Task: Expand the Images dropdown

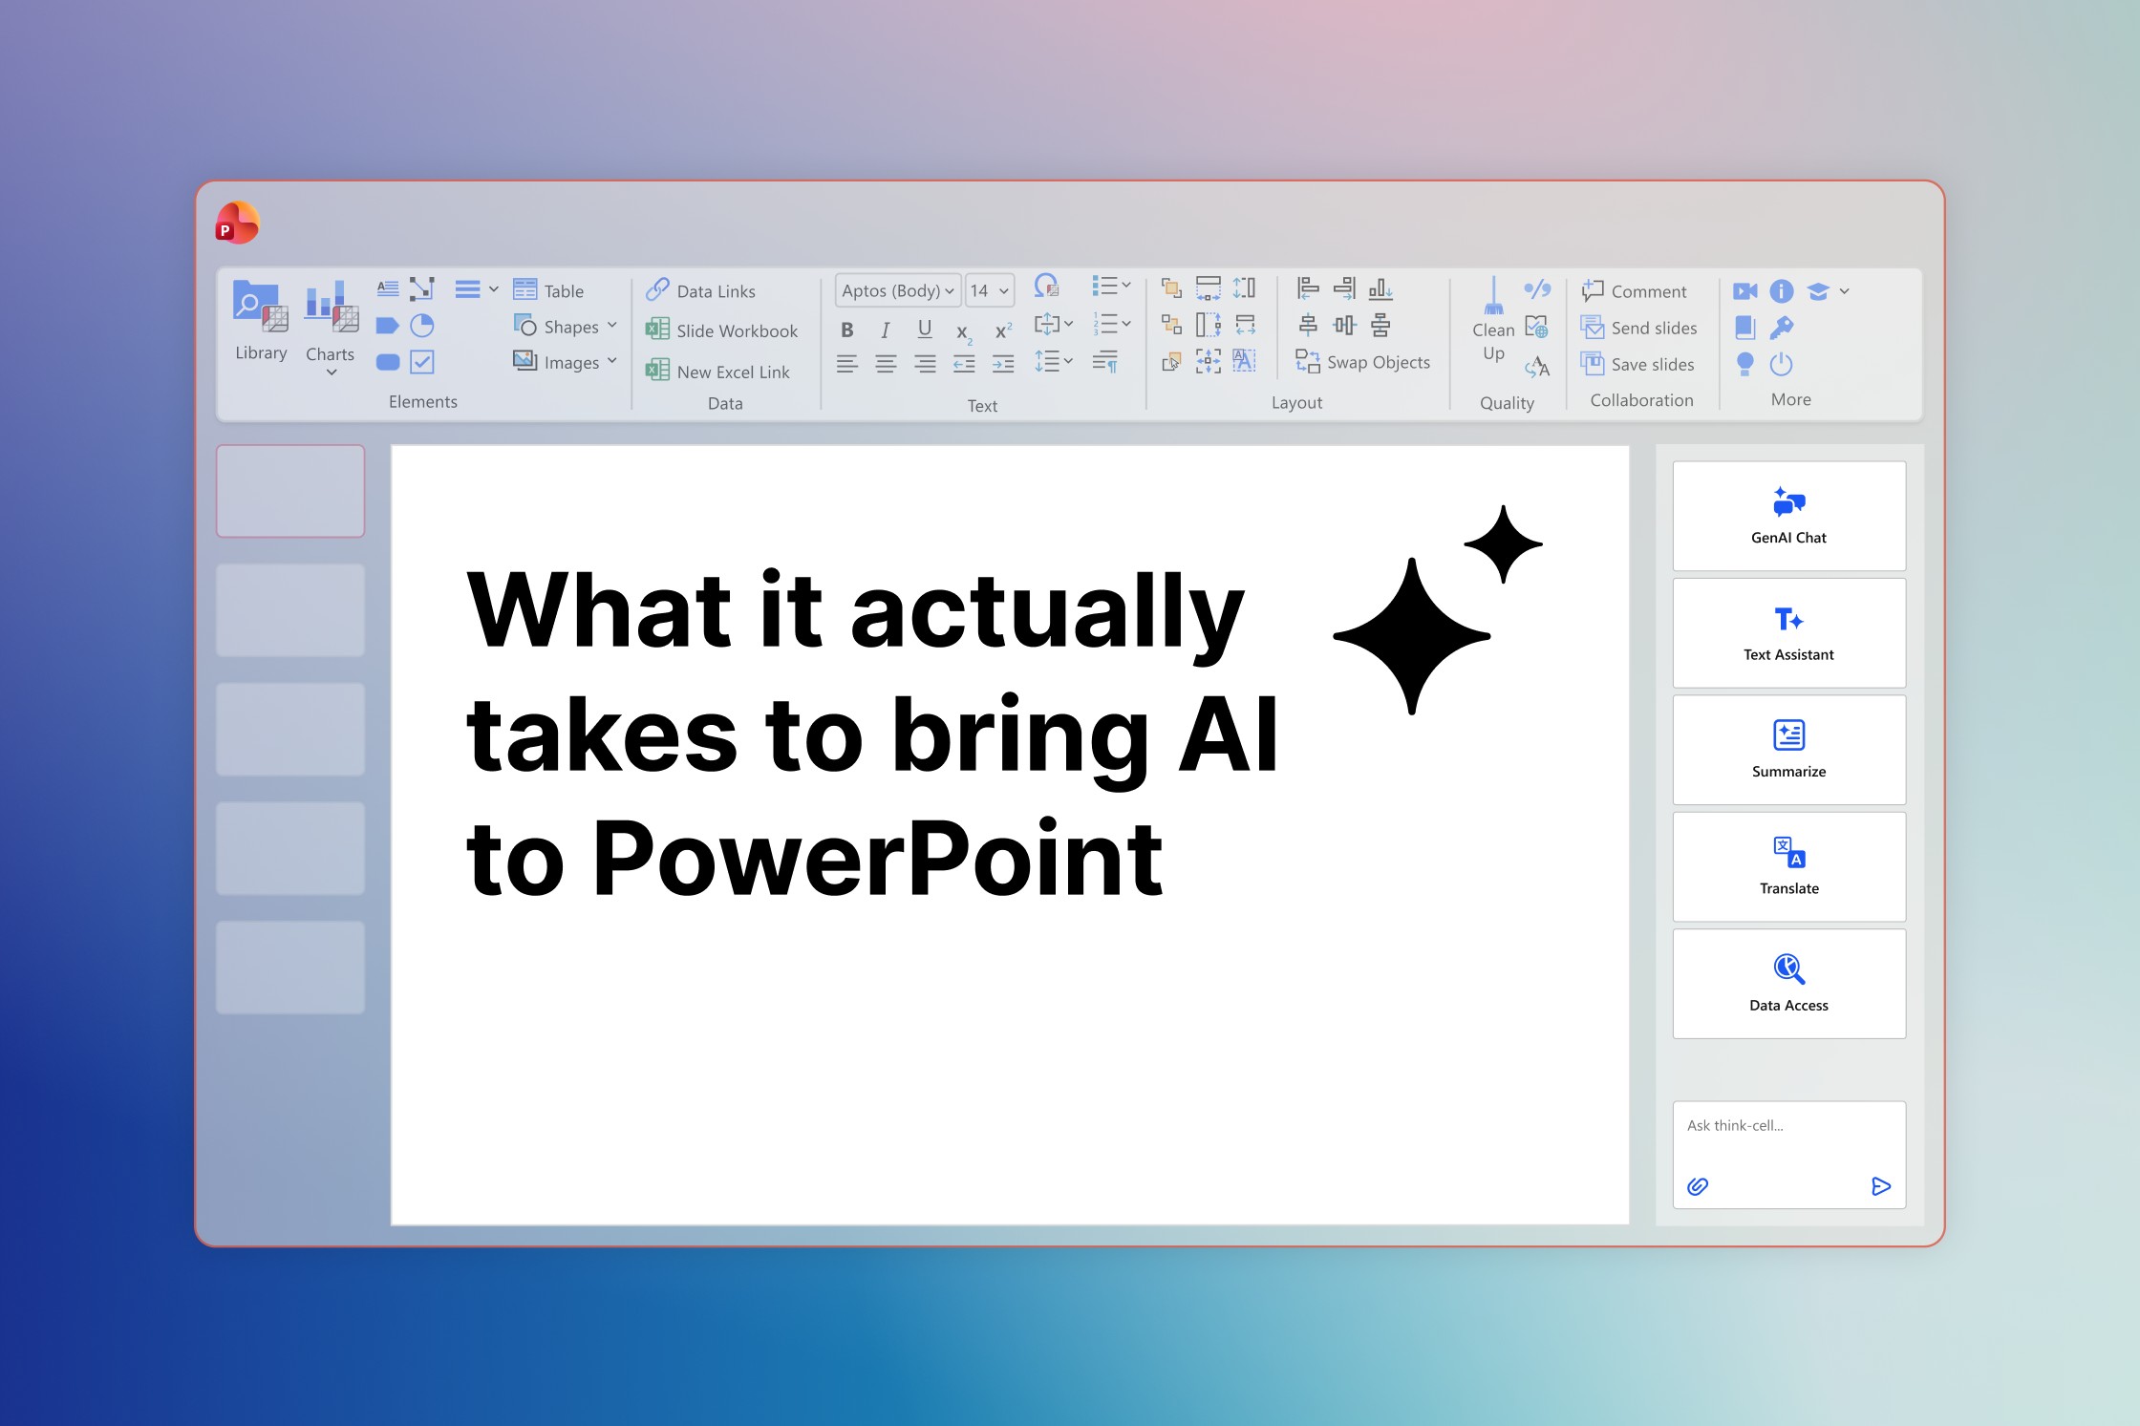Action: coord(612,361)
